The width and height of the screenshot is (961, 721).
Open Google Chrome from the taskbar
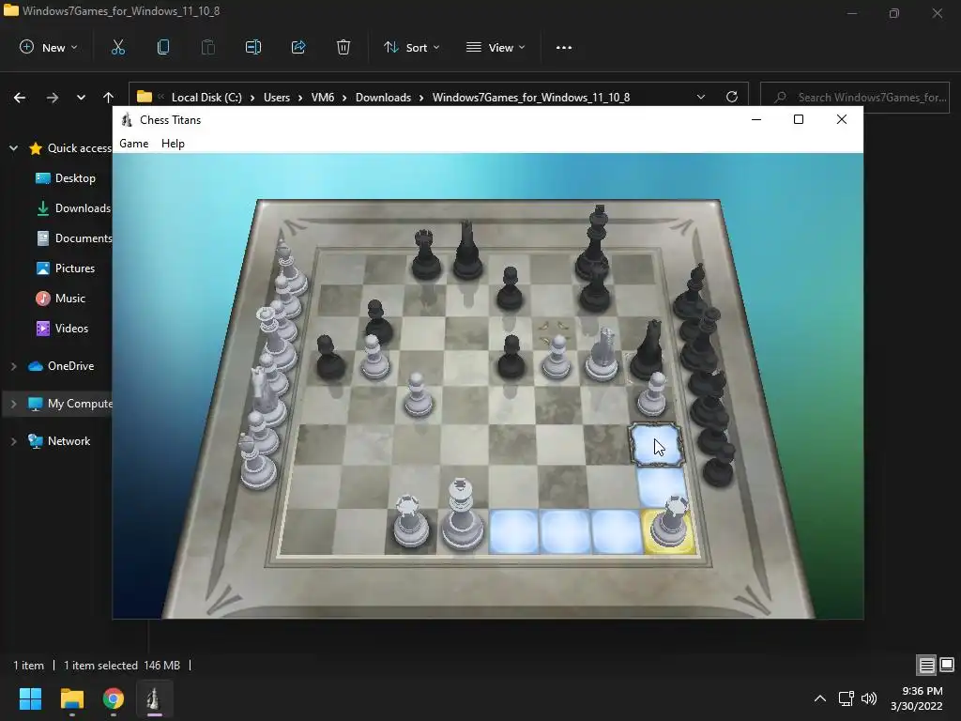(x=114, y=698)
